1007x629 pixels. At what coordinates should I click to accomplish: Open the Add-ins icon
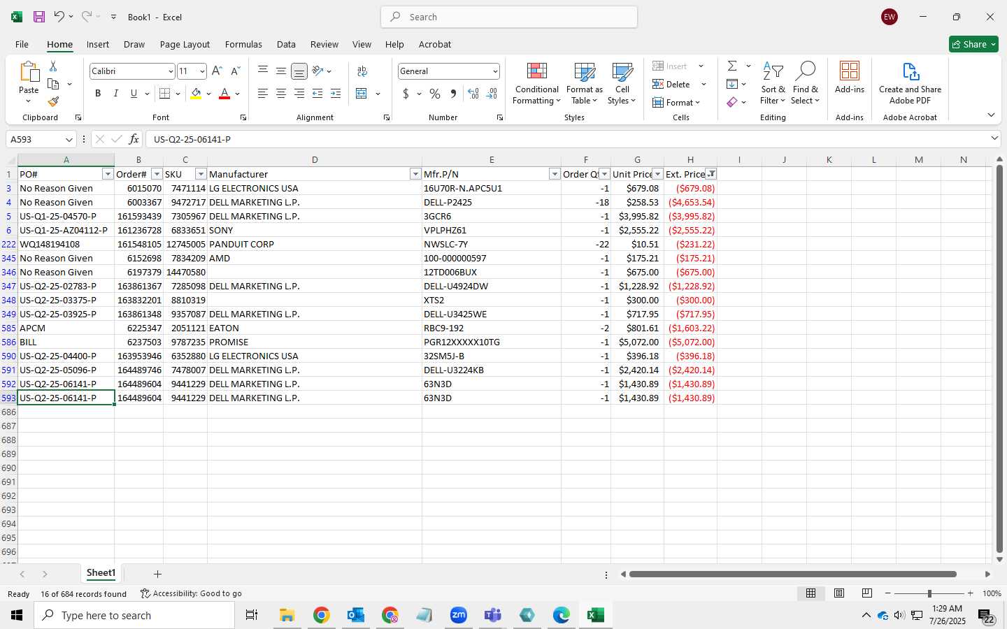850,78
